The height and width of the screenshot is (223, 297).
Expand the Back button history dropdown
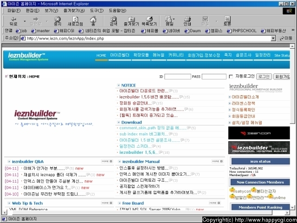tap(25, 21)
